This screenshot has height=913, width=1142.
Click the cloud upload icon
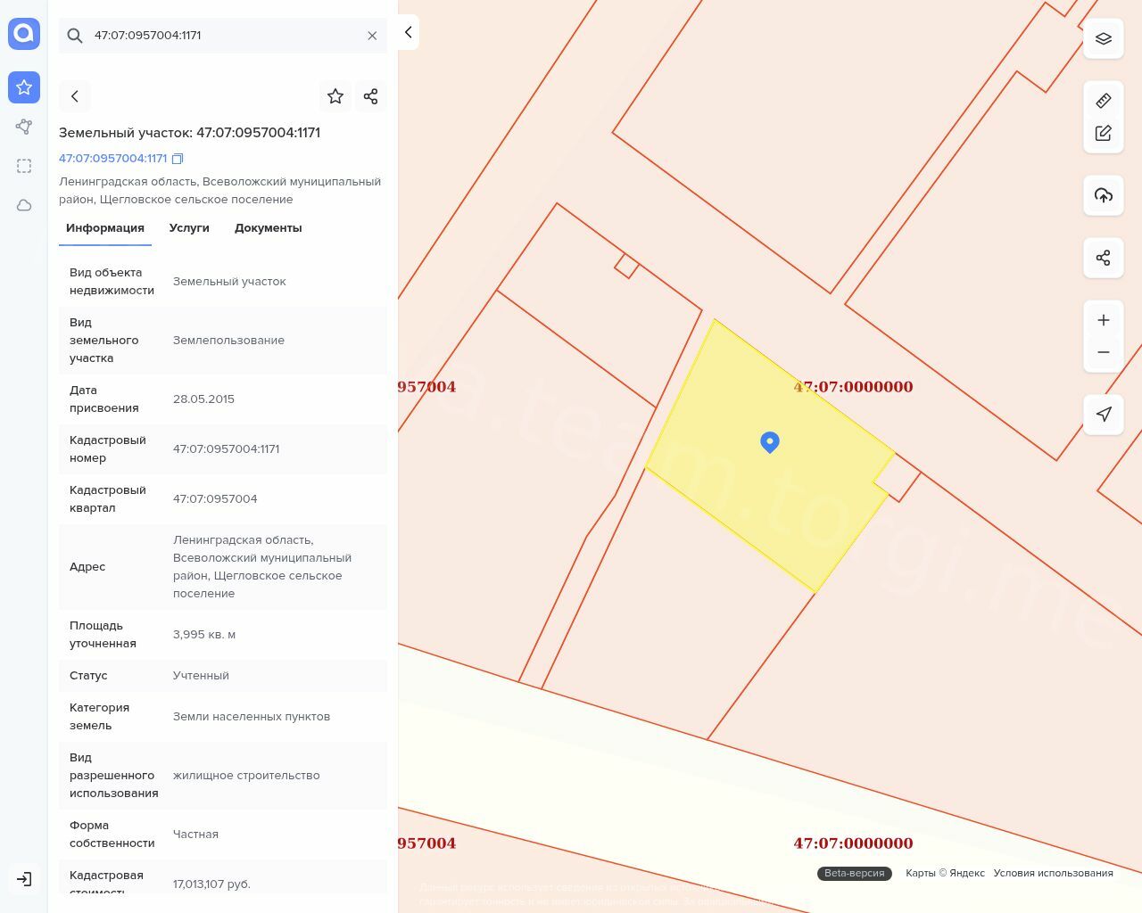(1103, 195)
